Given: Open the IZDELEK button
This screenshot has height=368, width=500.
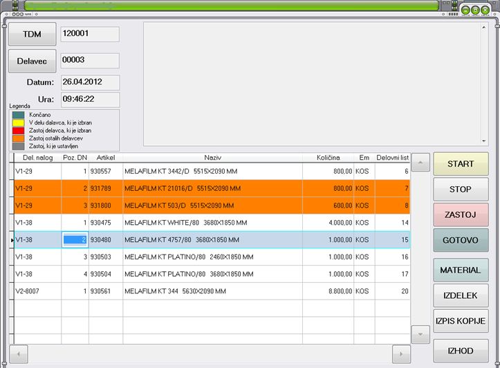Looking at the screenshot, I should [461, 295].
